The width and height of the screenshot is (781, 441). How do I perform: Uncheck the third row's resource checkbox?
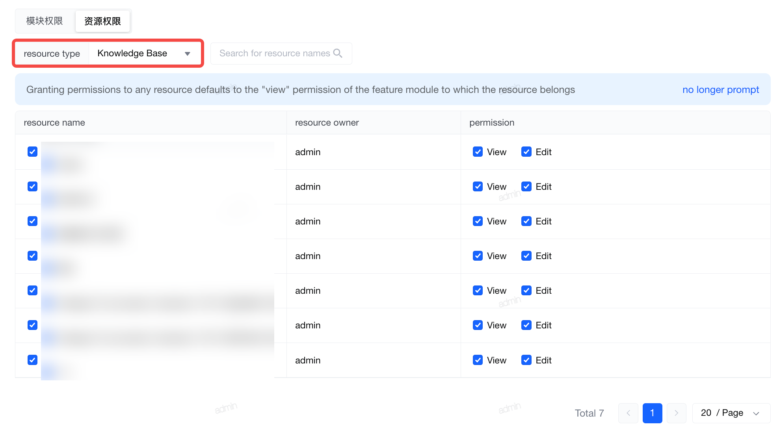(x=33, y=221)
